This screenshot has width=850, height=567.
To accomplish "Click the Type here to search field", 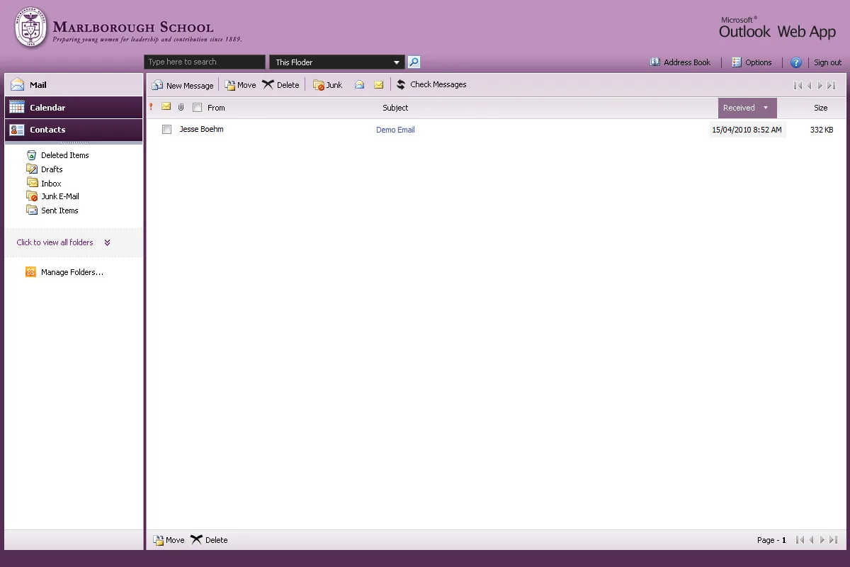I will [205, 62].
